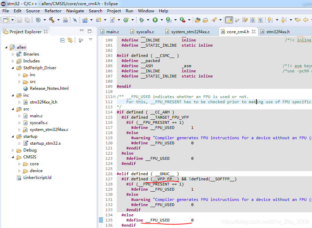The height and width of the screenshot is (228, 312).
Task: Open the Navigate menu
Action: point(75,11)
